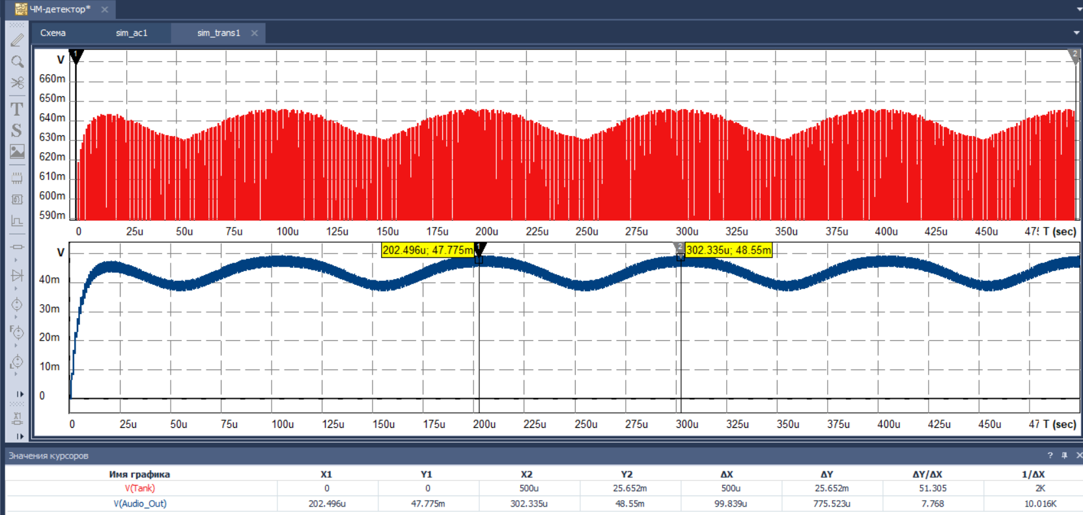Expand the document tabs dropdown arrow
This screenshot has width=1083, height=515.
click(x=1079, y=10)
